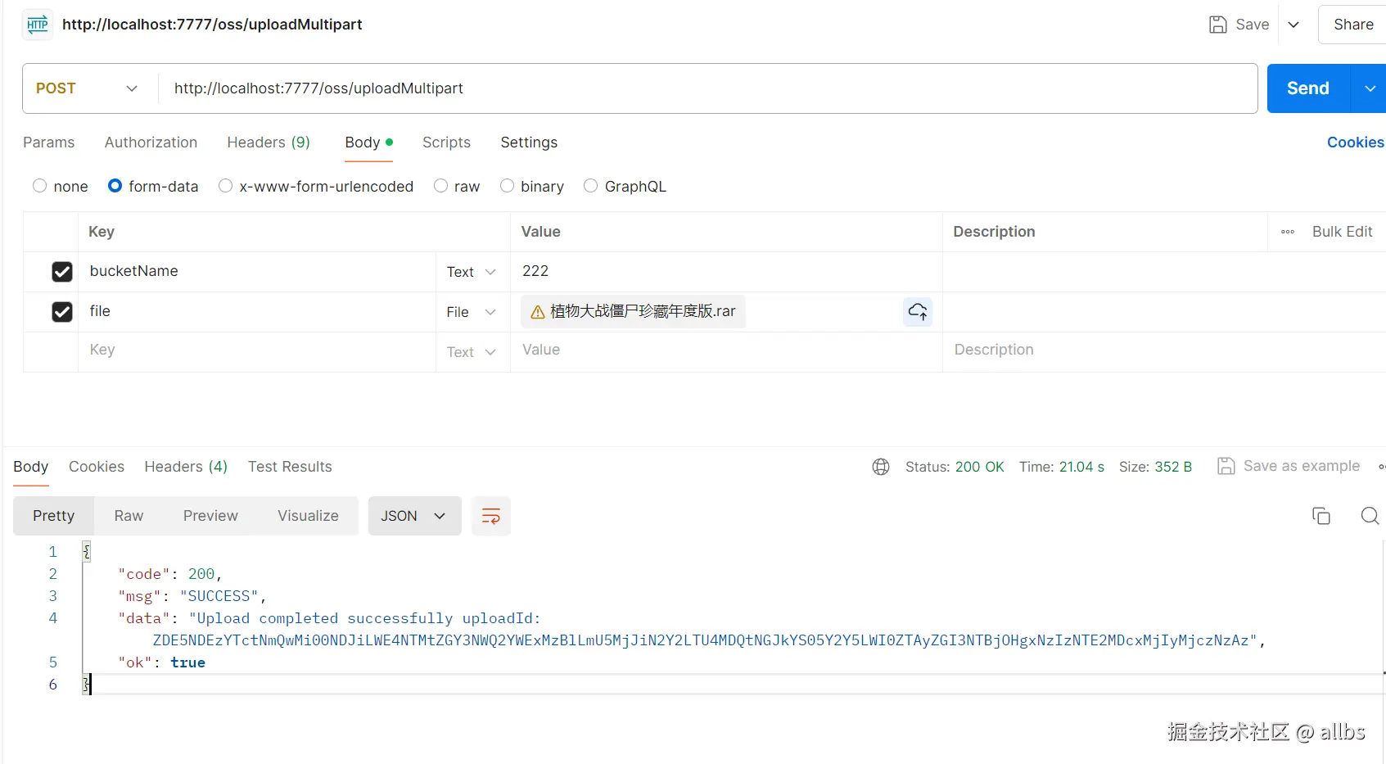This screenshot has width=1386, height=764.
Task: Click the uploadId string in response
Action: [x=705, y=640]
